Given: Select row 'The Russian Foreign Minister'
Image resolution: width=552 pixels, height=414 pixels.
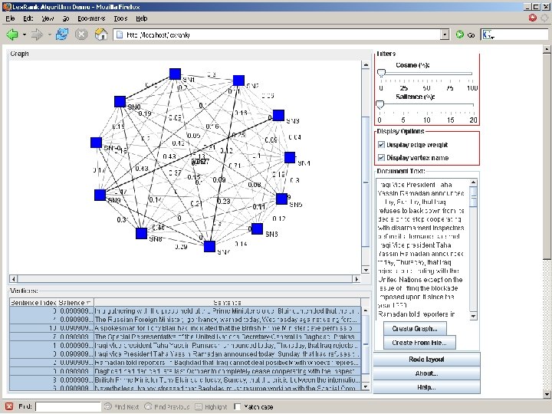Looking at the screenshot, I should point(186,319).
